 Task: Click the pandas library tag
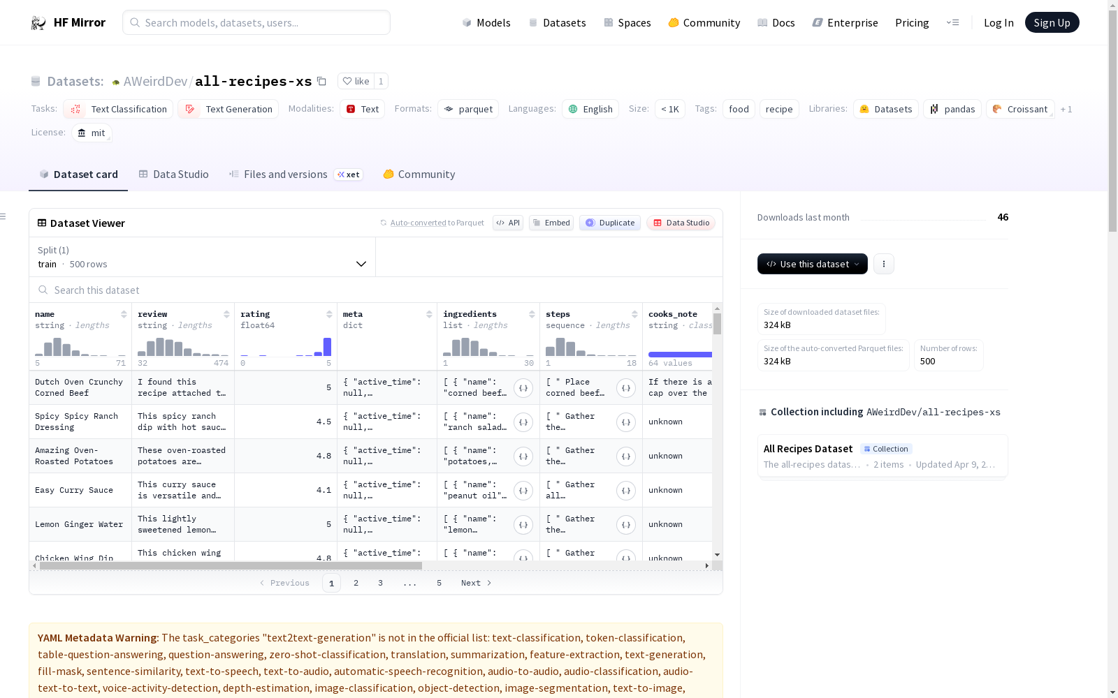[x=952, y=109]
